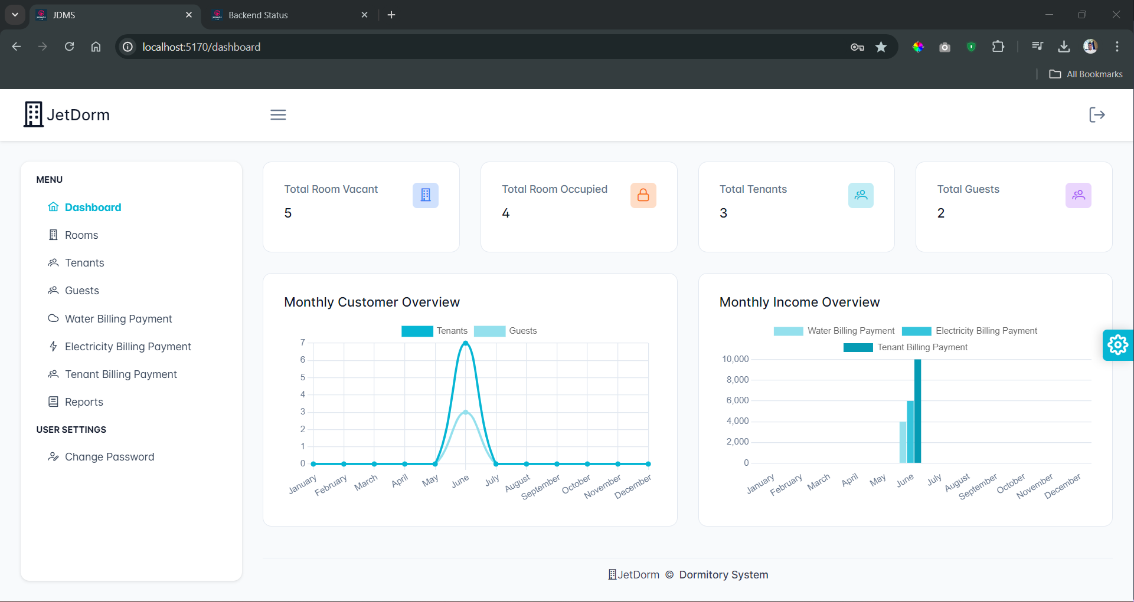Image resolution: width=1134 pixels, height=602 pixels.
Task: Click the browser home button
Action: click(x=96, y=47)
